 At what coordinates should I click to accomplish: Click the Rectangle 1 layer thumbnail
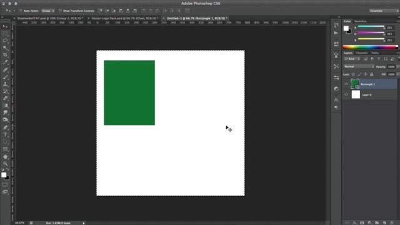pyautogui.click(x=355, y=84)
